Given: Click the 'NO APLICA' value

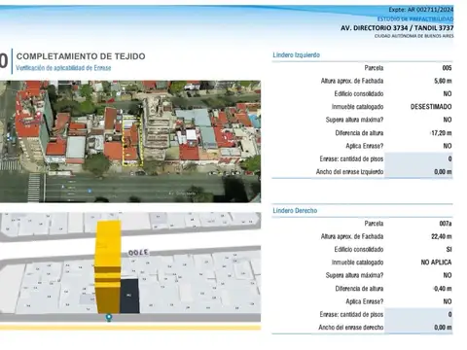Looking at the screenshot, I should 436,262.
